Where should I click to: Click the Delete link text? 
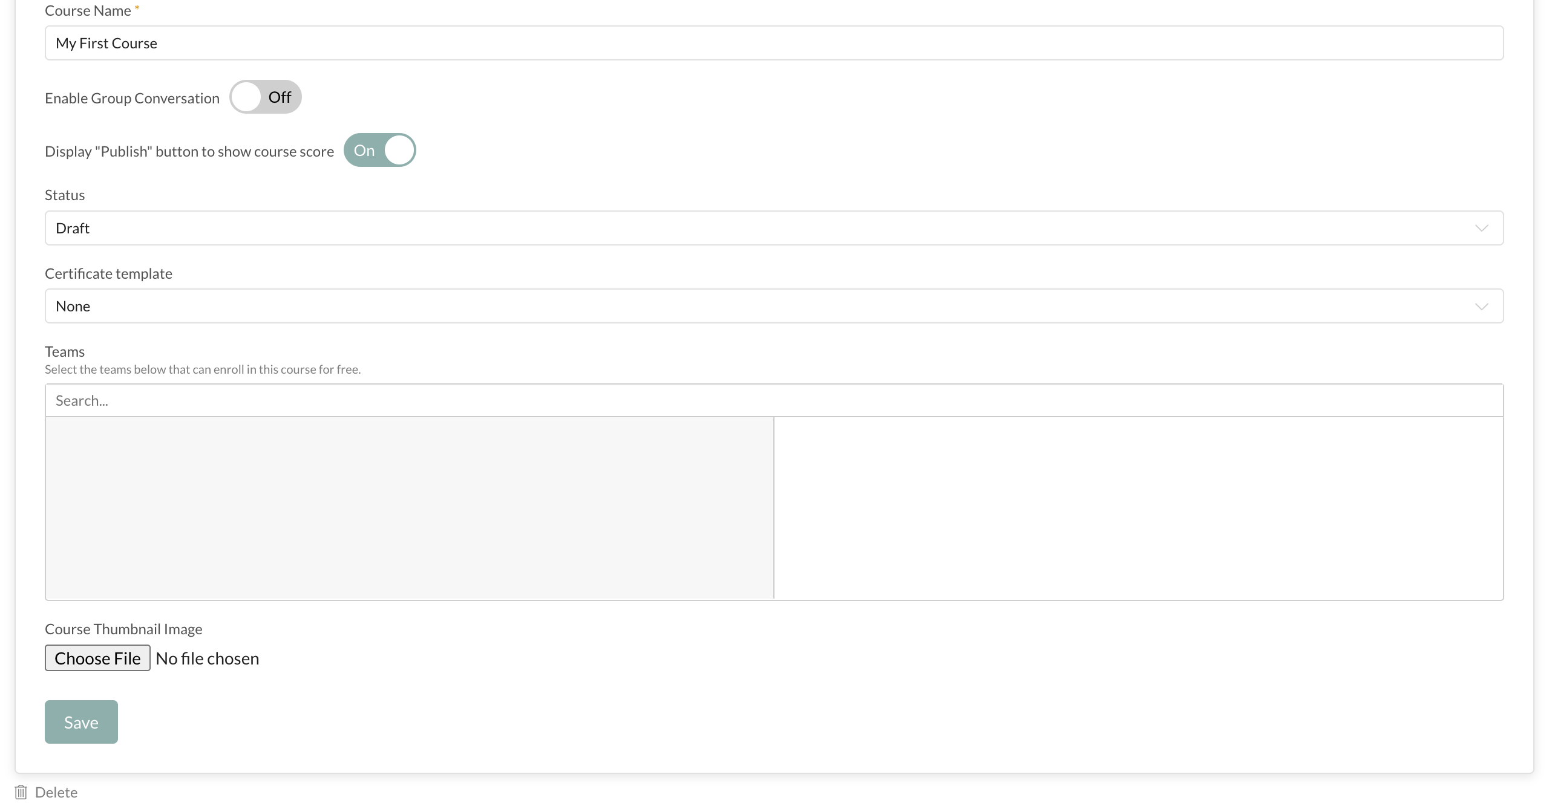pos(56,792)
